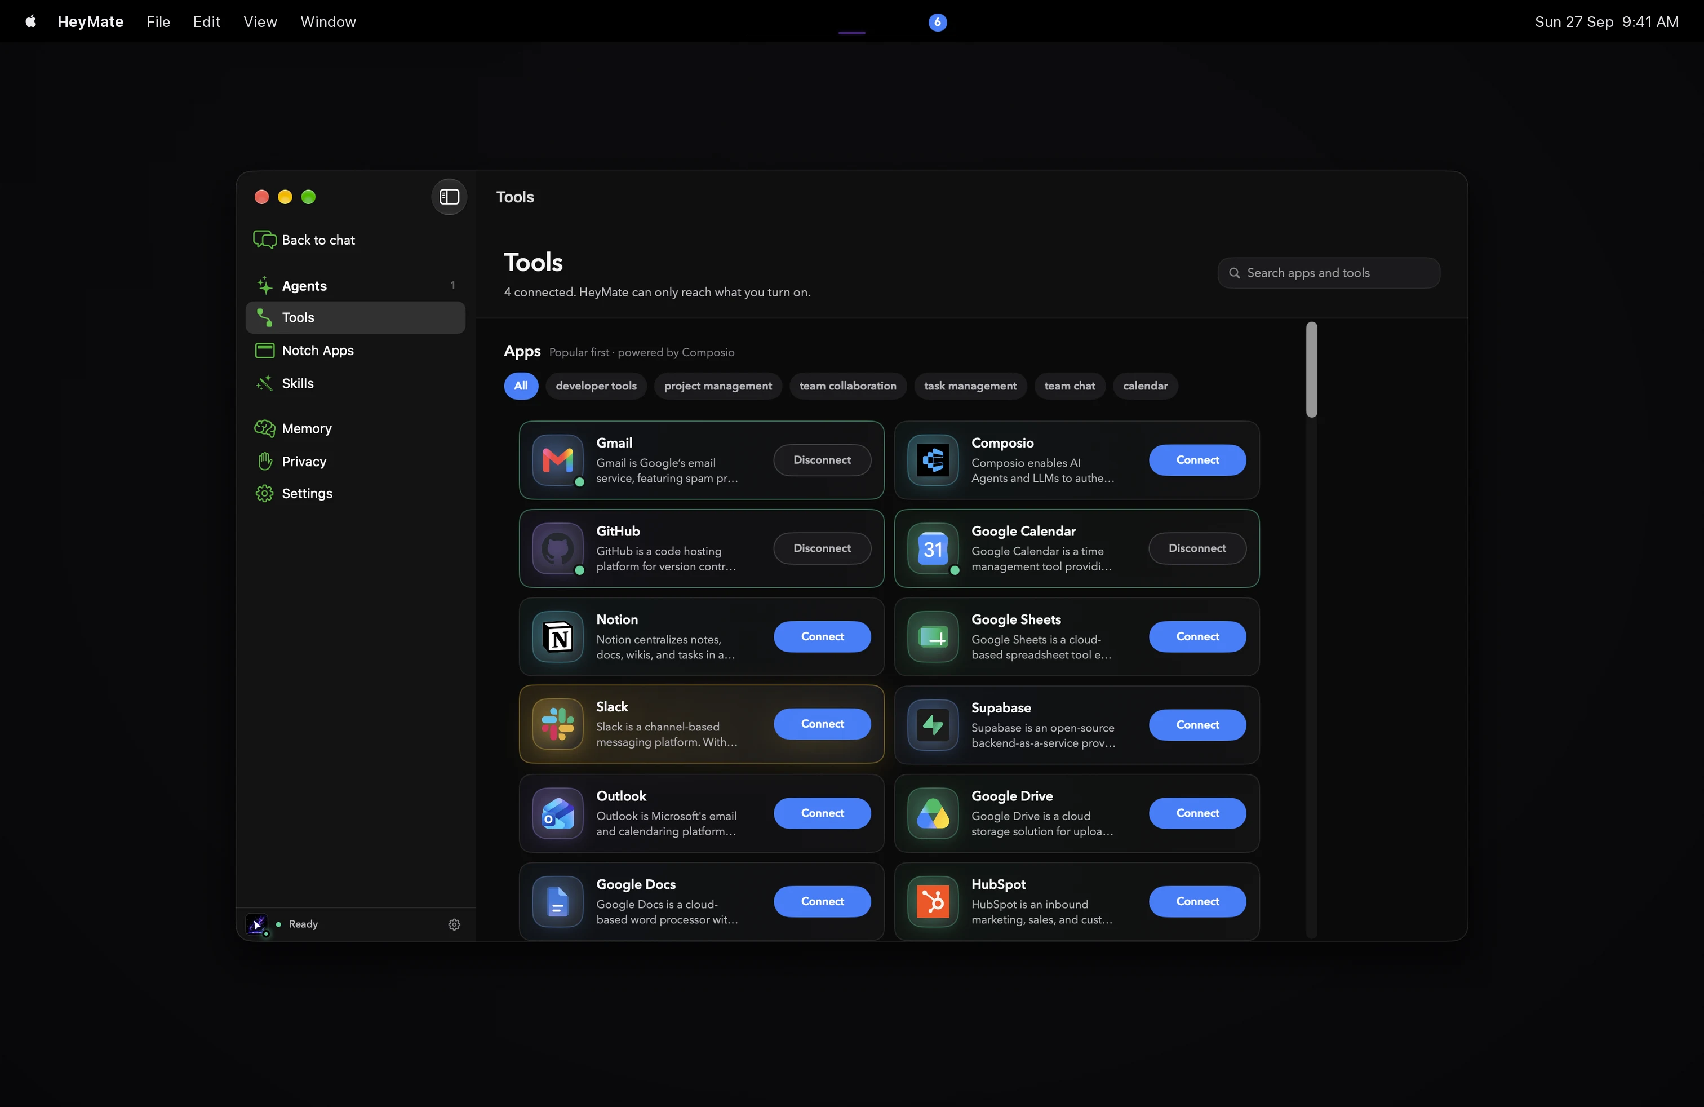Connect Notion
Image resolution: width=1704 pixels, height=1107 pixels.
point(822,636)
